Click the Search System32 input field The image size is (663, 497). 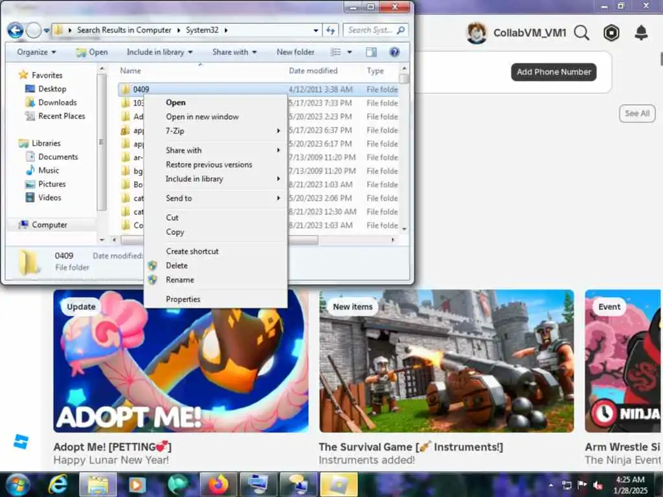point(376,30)
